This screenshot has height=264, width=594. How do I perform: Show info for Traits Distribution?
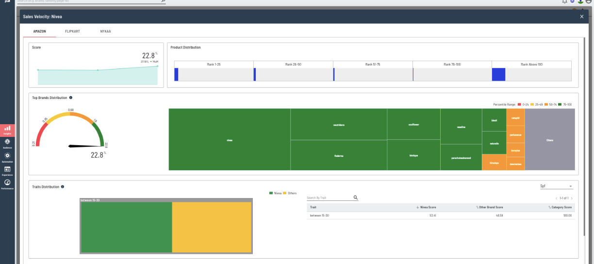coord(63,186)
